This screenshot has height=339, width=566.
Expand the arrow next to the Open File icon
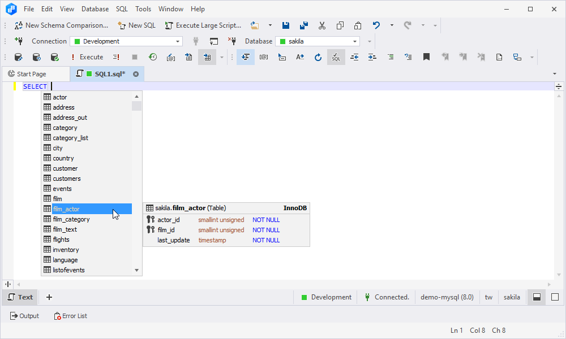click(x=270, y=25)
